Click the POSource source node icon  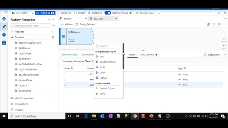pyautogui.click(x=63, y=36)
